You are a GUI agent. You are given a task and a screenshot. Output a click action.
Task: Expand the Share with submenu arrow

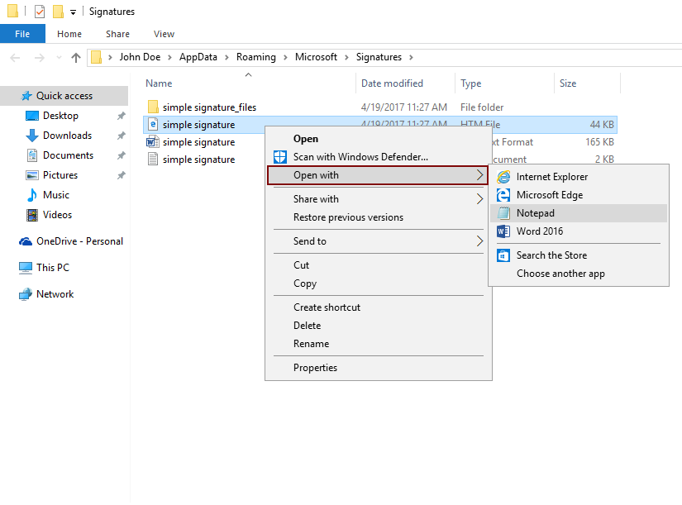(x=479, y=199)
